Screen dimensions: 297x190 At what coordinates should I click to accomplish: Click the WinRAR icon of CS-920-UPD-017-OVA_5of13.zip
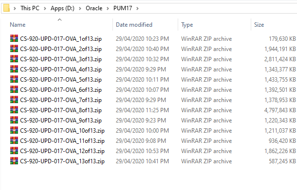14,79
